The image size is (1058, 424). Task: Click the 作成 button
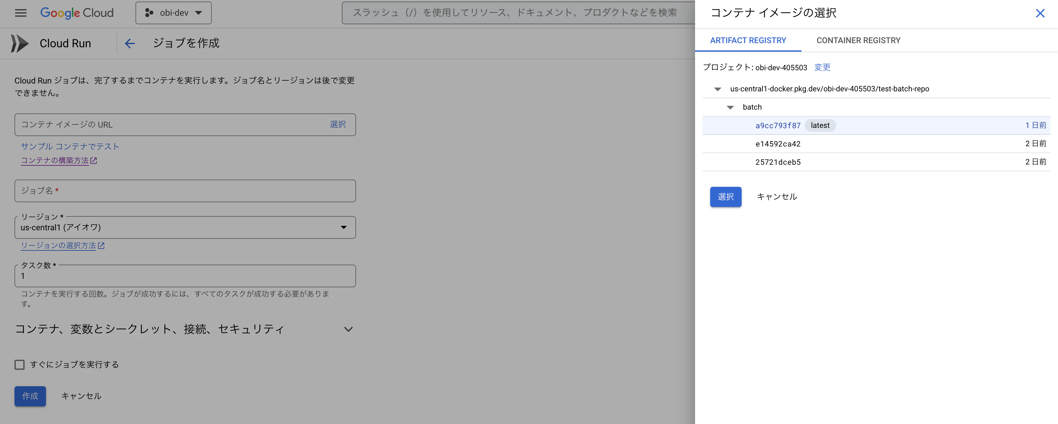(x=30, y=396)
